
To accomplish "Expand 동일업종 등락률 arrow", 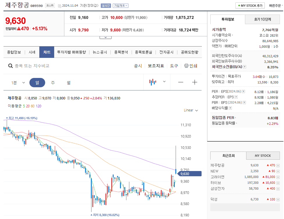I will pyautogui.click(x=237, y=123).
